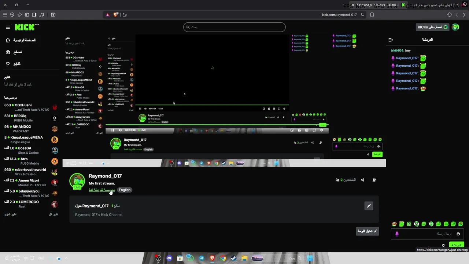Click the purple mic icon in chat input
The width and height of the screenshot is (469, 264).
click(x=396, y=234)
